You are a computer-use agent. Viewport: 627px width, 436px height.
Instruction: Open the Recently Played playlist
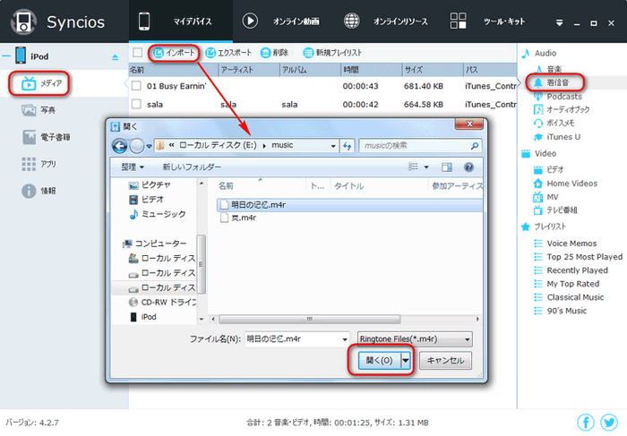(571, 270)
